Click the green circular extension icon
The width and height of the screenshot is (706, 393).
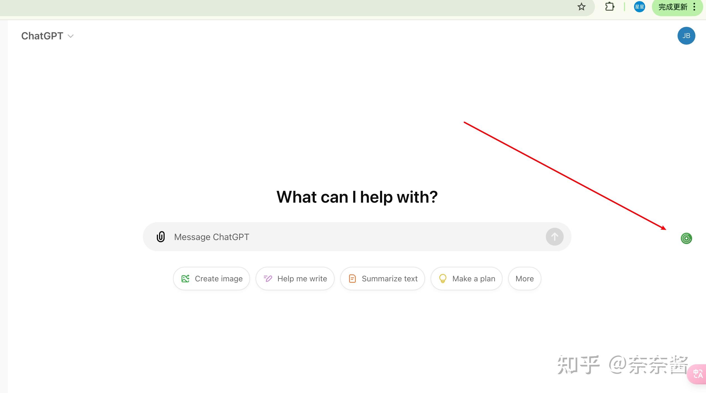[x=686, y=238]
